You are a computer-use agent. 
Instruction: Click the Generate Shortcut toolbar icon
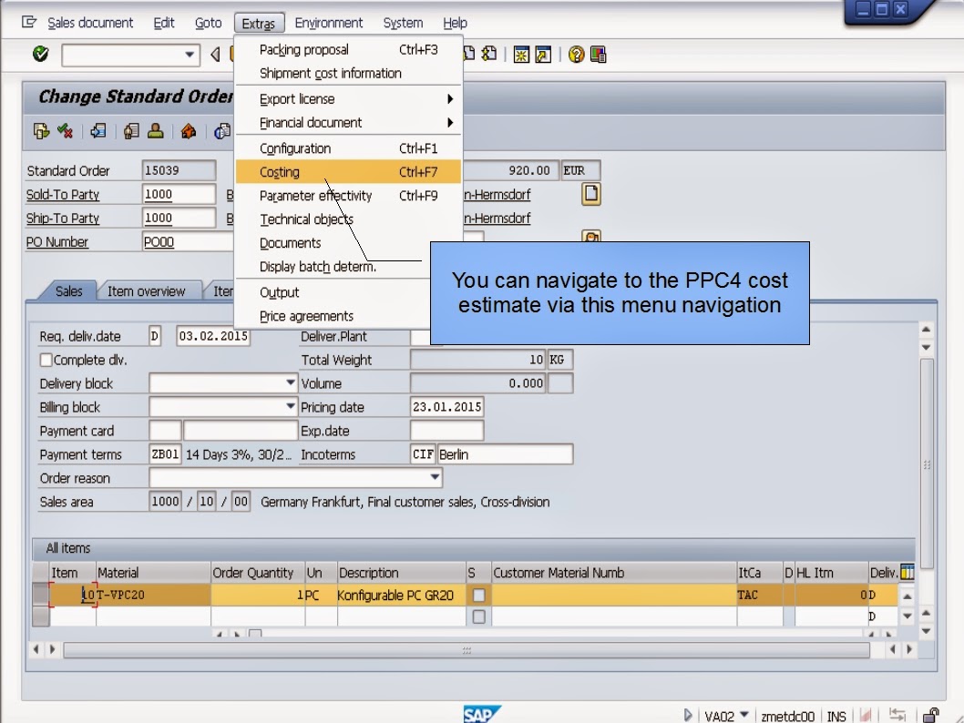point(543,55)
